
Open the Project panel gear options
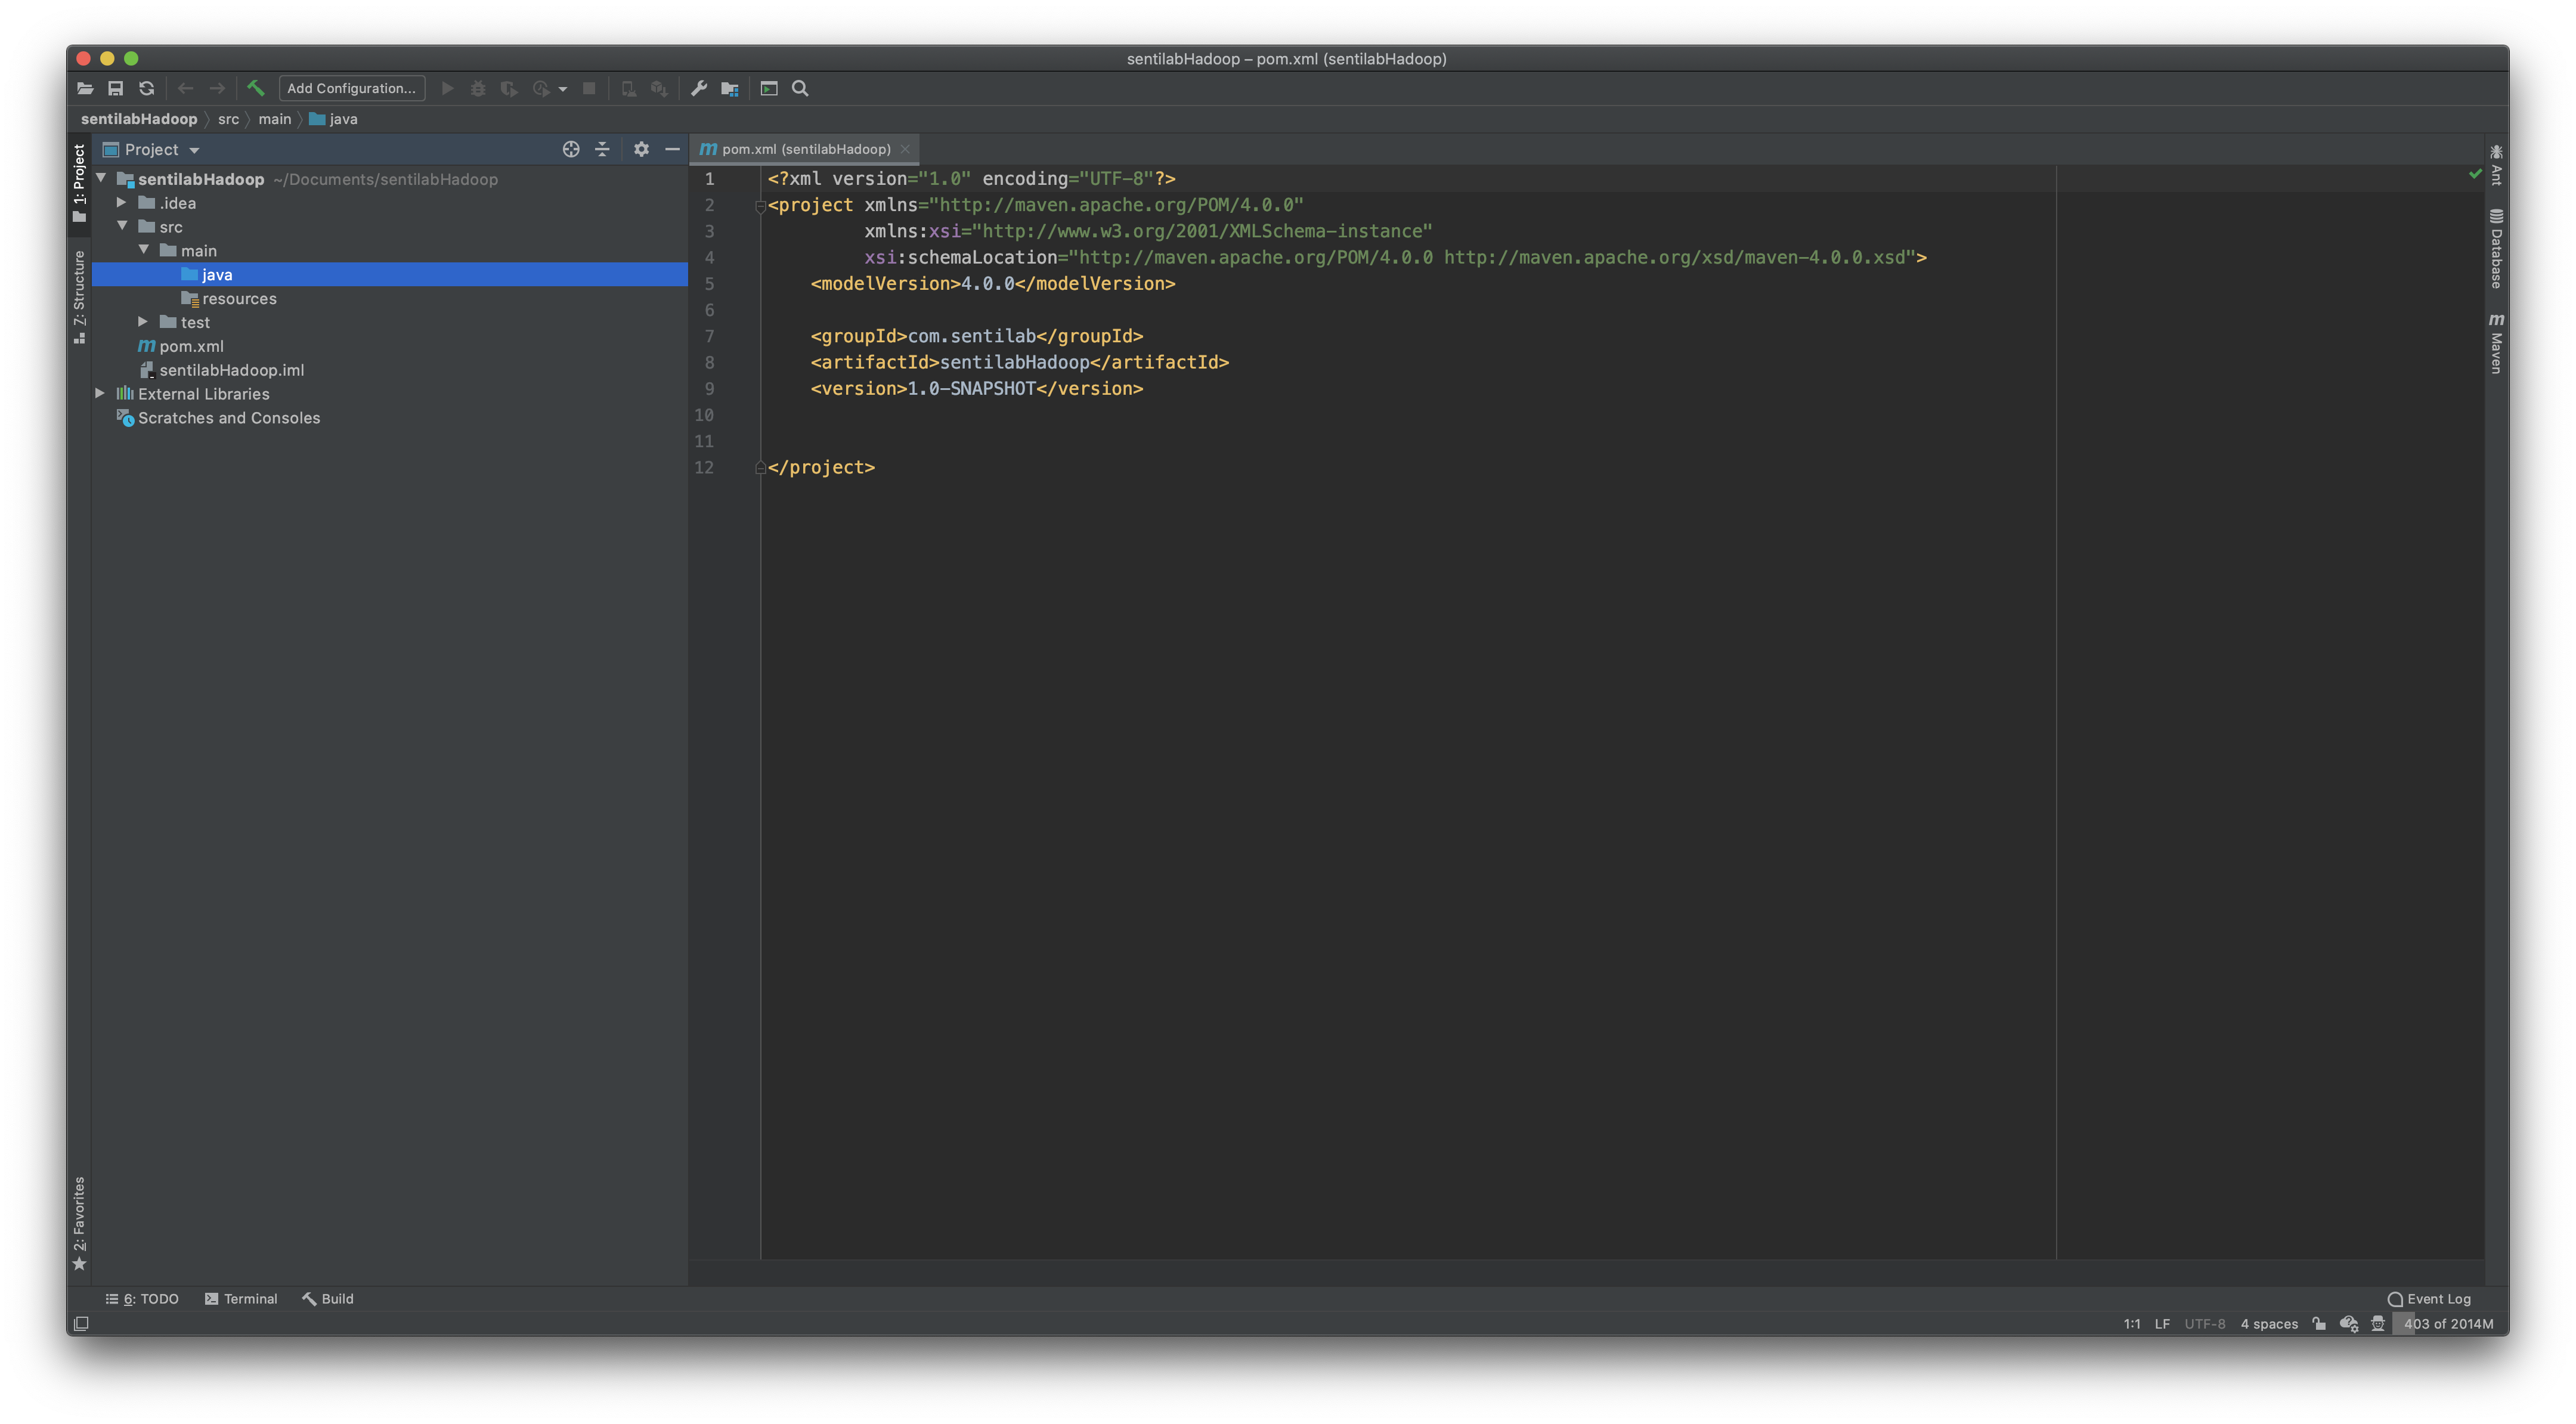(x=641, y=149)
